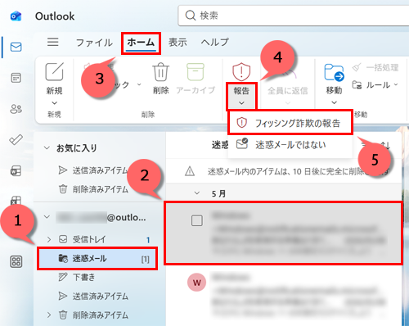
Task: Open the Calendar icon in sidebar
Action: point(16,78)
